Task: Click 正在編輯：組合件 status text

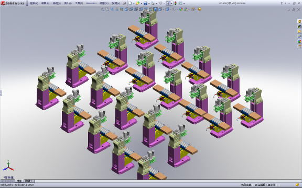Action: (265, 185)
